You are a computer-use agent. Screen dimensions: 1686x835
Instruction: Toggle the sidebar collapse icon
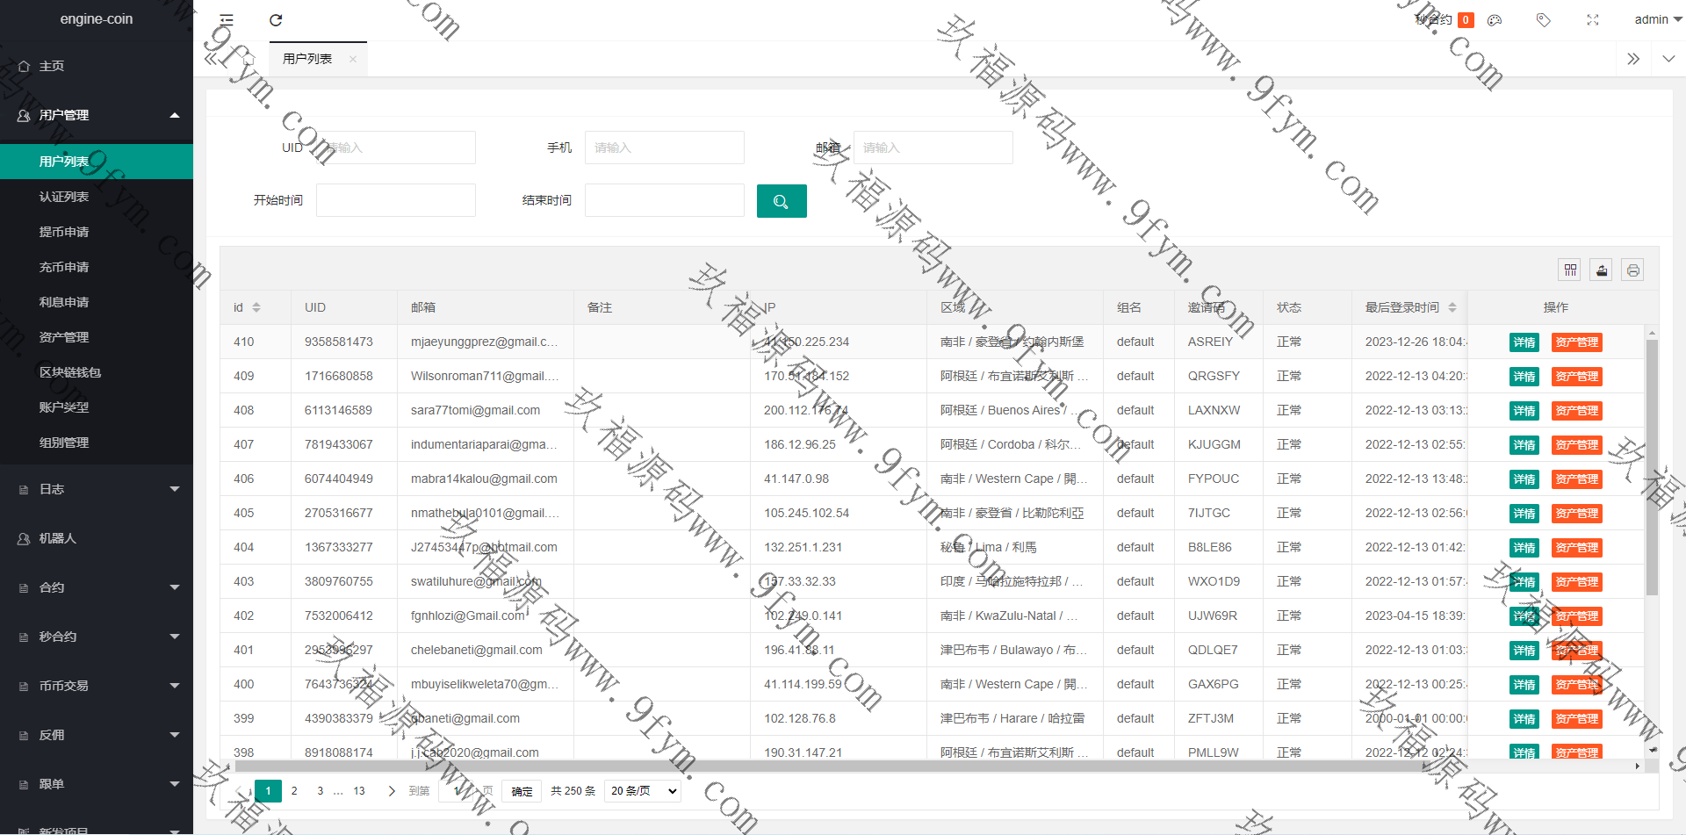(x=227, y=20)
